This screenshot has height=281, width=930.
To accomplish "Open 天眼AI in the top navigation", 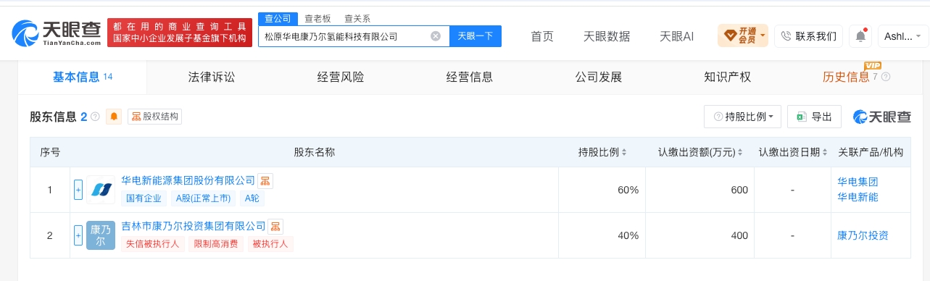I will [677, 35].
